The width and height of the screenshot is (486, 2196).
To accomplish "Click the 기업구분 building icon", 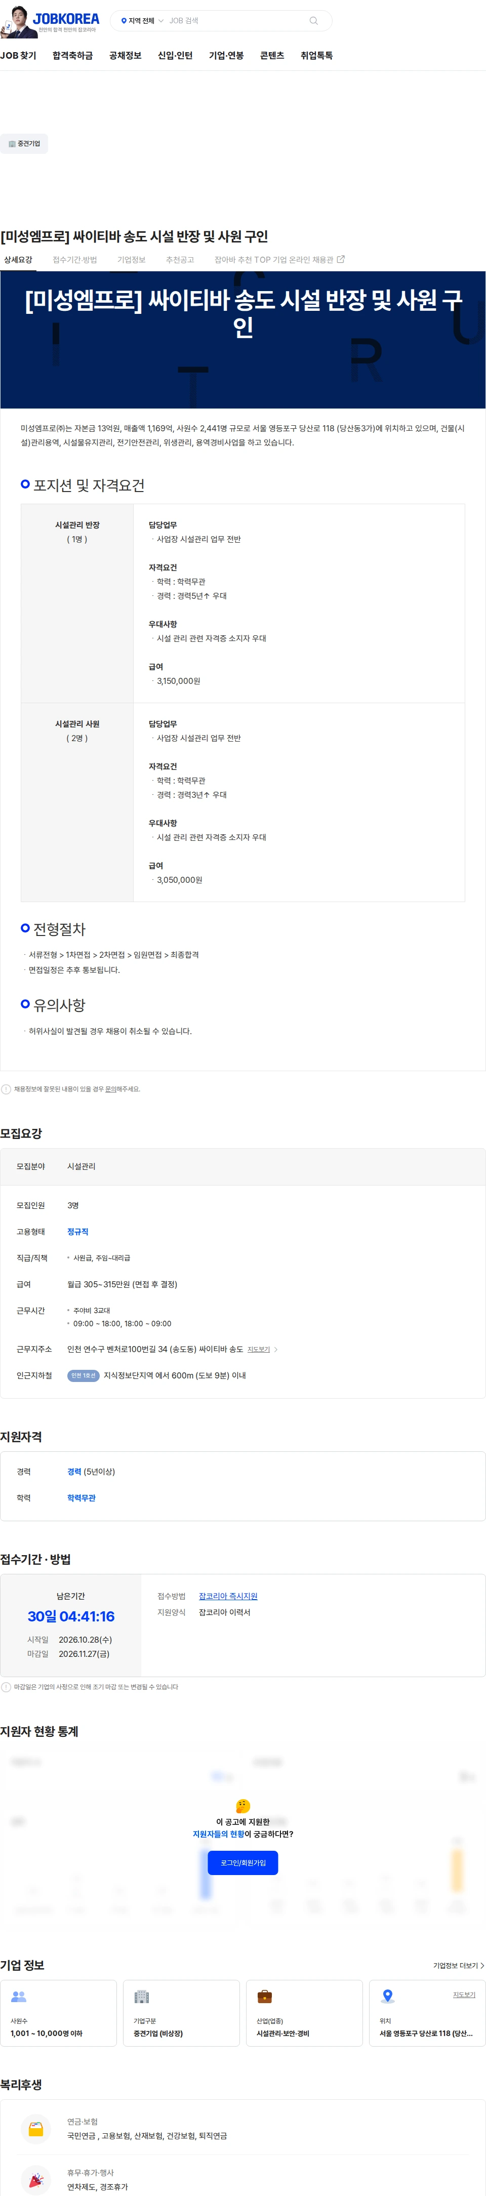I will coord(142,1997).
